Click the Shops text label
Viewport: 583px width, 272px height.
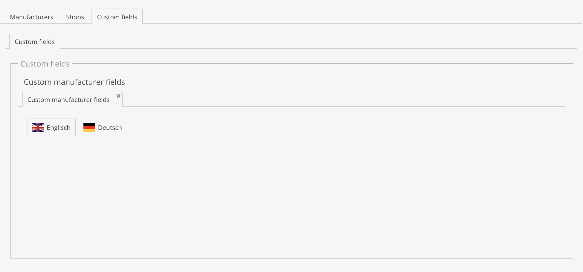(x=75, y=17)
